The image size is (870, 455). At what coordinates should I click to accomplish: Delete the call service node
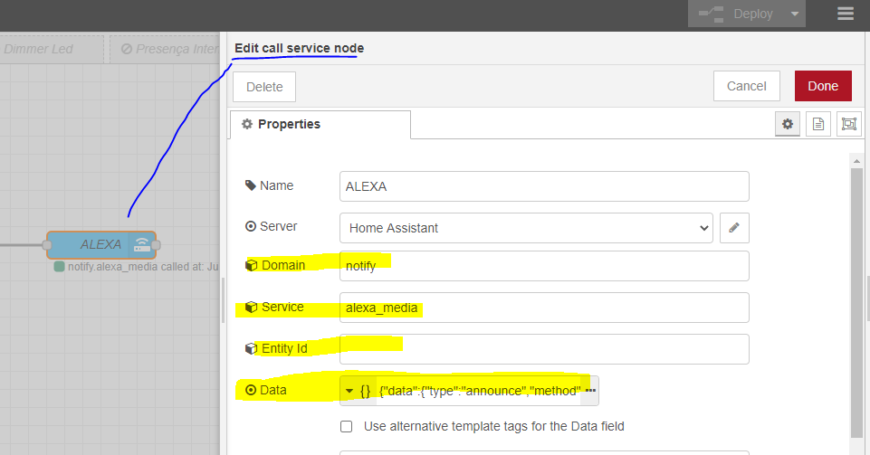coord(264,87)
